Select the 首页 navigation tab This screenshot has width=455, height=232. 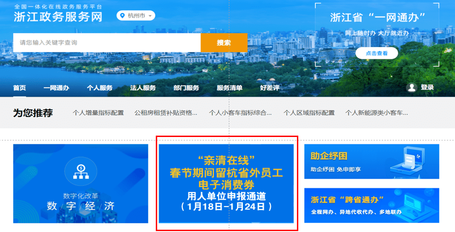point(19,88)
